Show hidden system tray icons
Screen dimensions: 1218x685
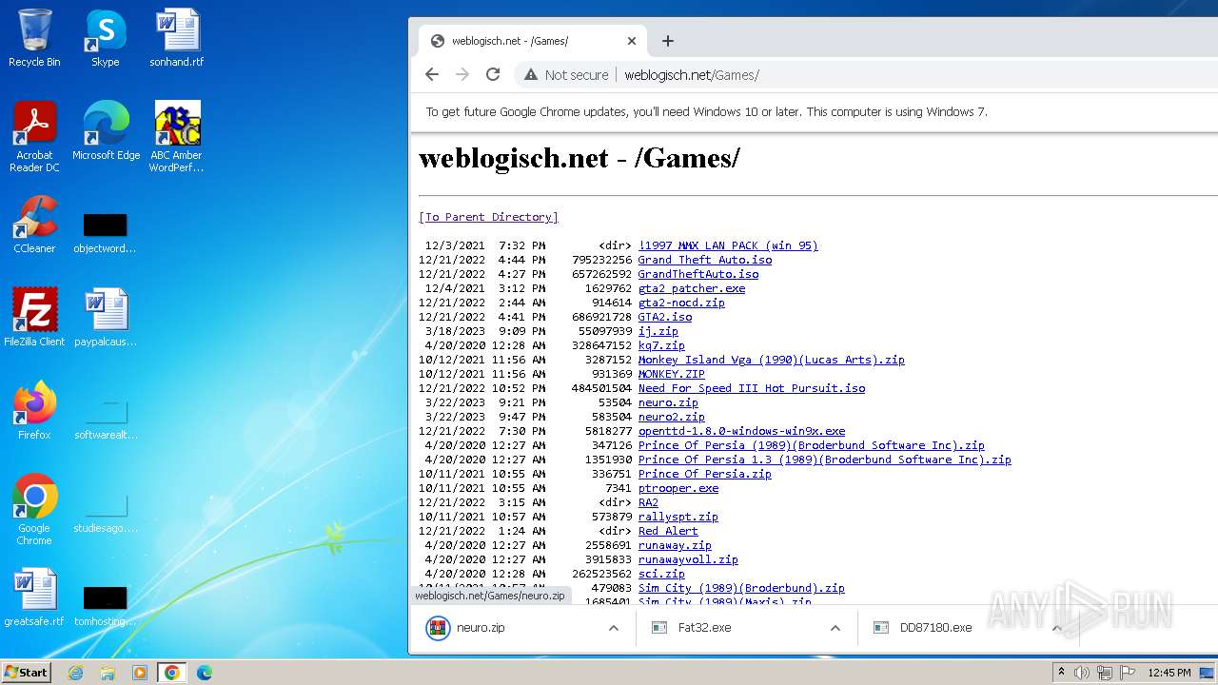click(1061, 673)
